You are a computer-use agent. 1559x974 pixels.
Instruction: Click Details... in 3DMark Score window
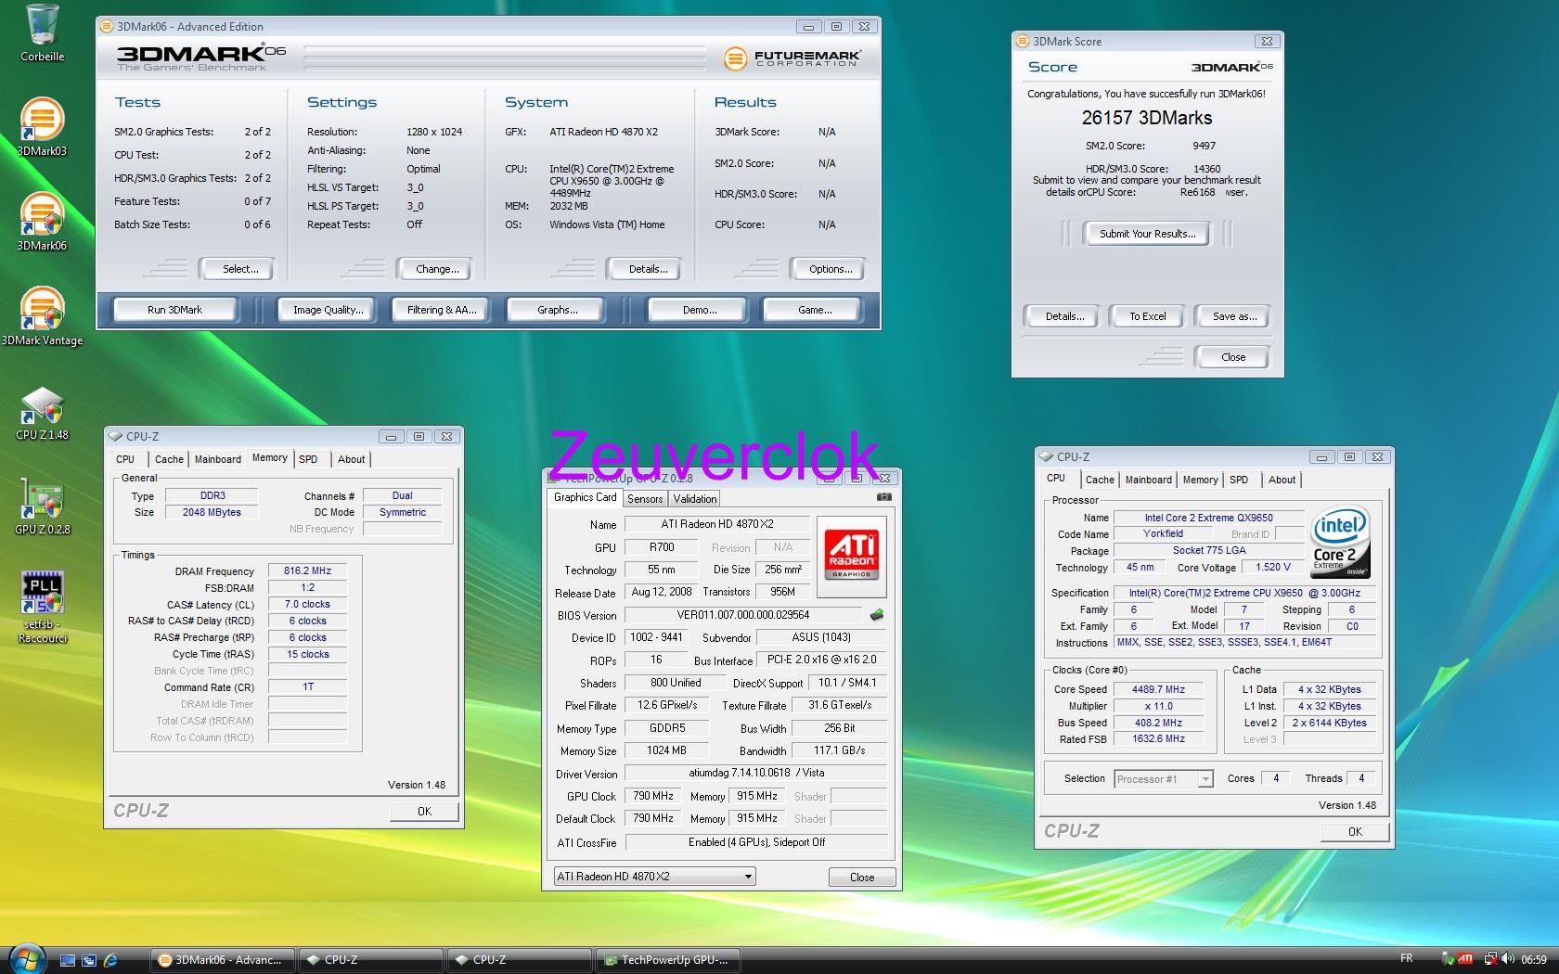[1064, 316]
